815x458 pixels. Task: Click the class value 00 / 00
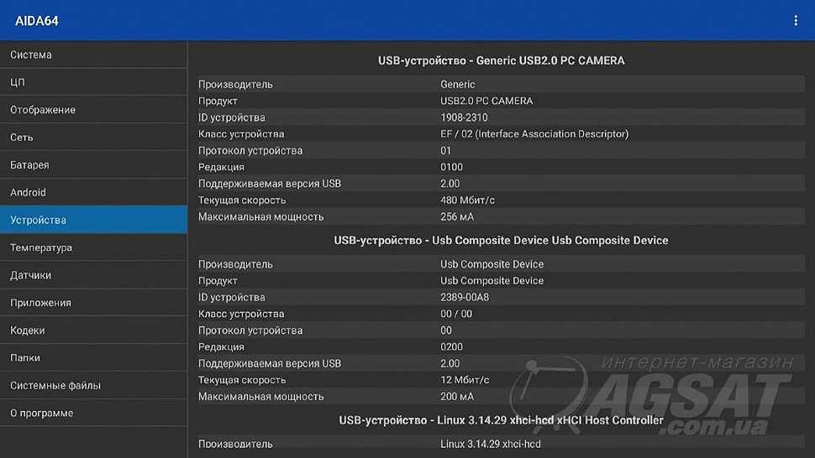(456, 314)
